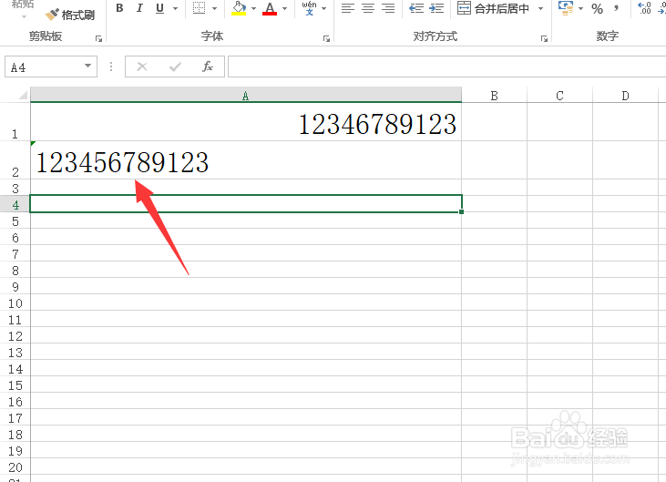Viewport: 666px width, 482px height.
Task: Open fill color dropdown arrow
Action: click(x=253, y=8)
